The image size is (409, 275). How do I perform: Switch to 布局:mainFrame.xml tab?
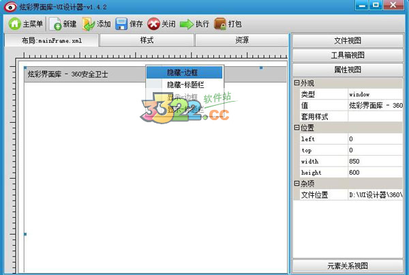coord(51,40)
